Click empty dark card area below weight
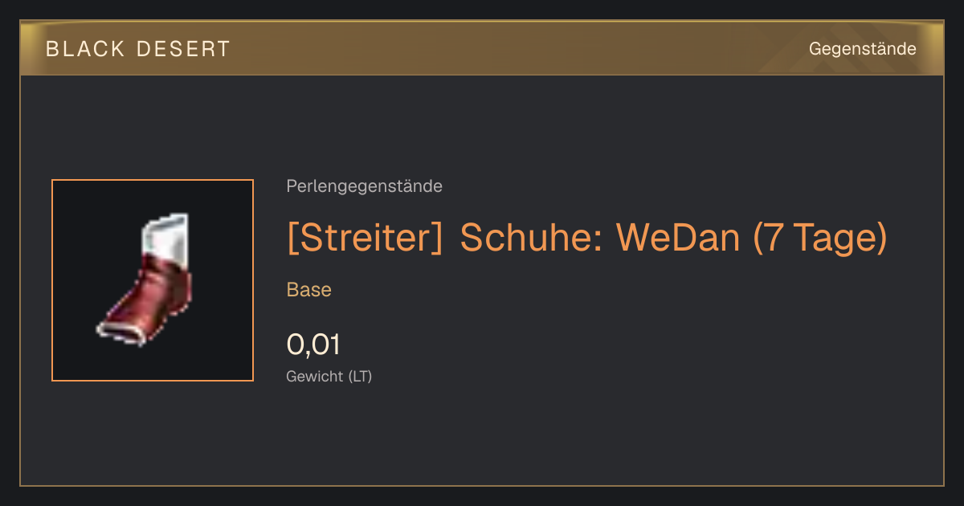 pyautogui.click(x=562, y=438)
